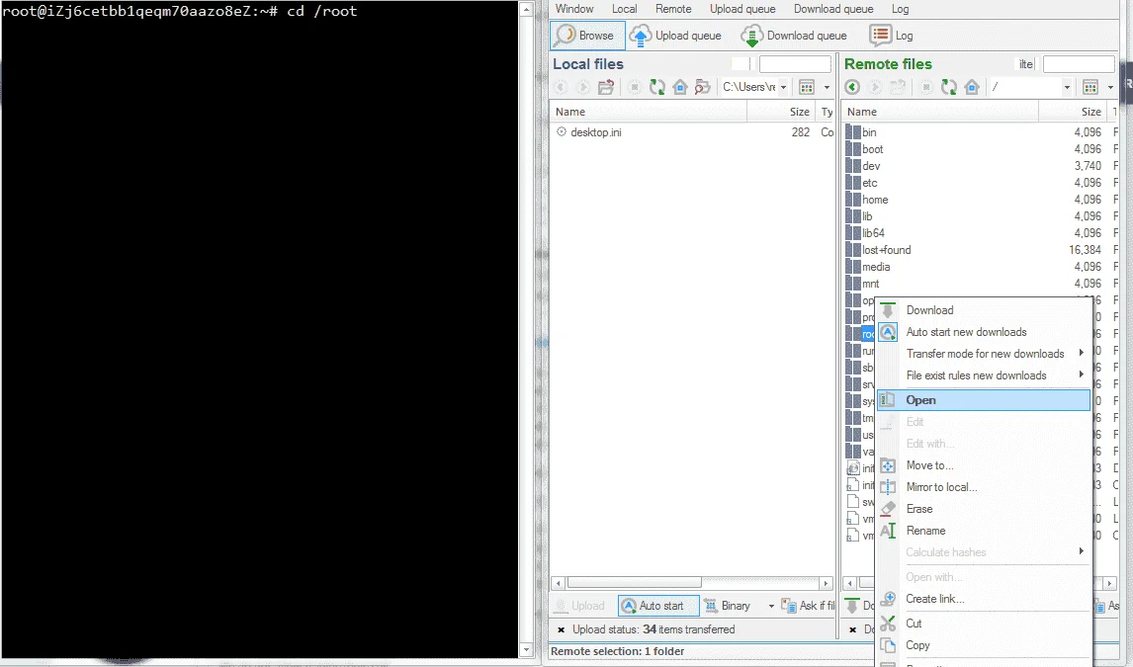Choose Rename in context menu
1133x667 pixels.
click(x=983, y=531)
